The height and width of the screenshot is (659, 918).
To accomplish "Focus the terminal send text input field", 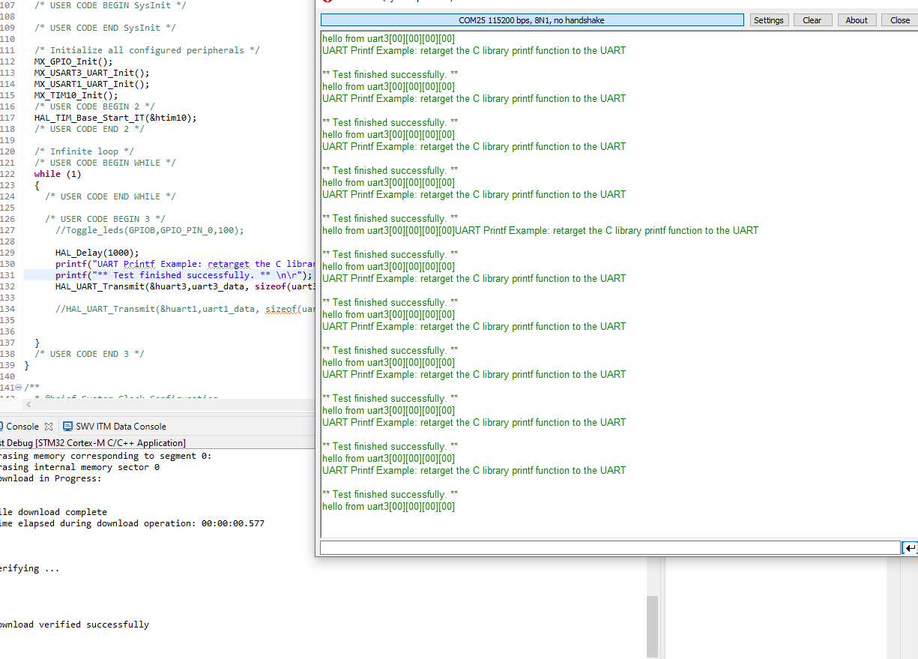I will click(x=609, y=548).
